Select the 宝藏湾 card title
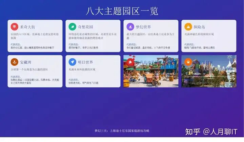The height and width of the screenshot is (142, 244). tap(25, 62)
